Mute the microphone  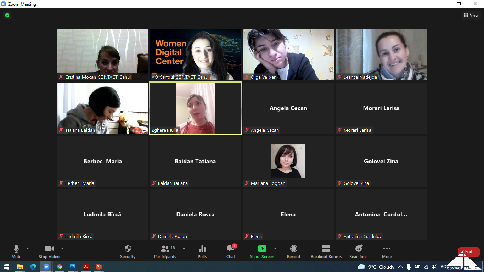[x=16, y=252]
